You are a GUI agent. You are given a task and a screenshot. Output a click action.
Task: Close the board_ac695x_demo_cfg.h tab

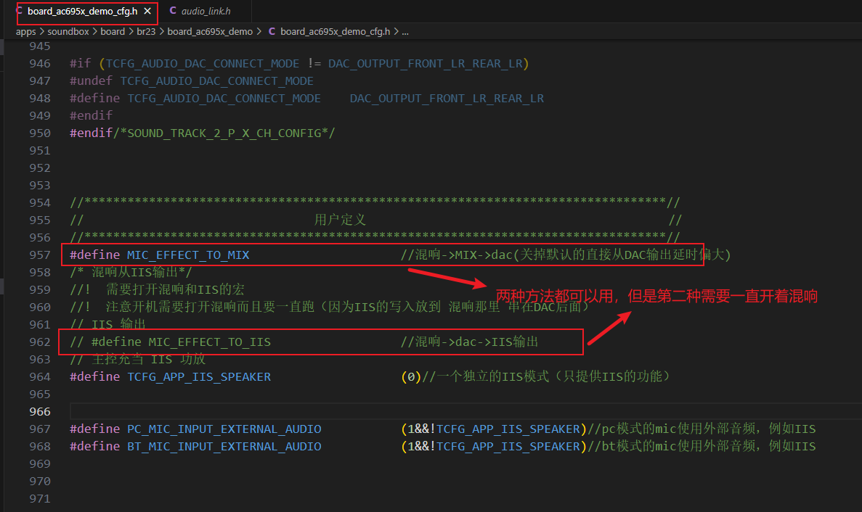click(x=147, y=11)
